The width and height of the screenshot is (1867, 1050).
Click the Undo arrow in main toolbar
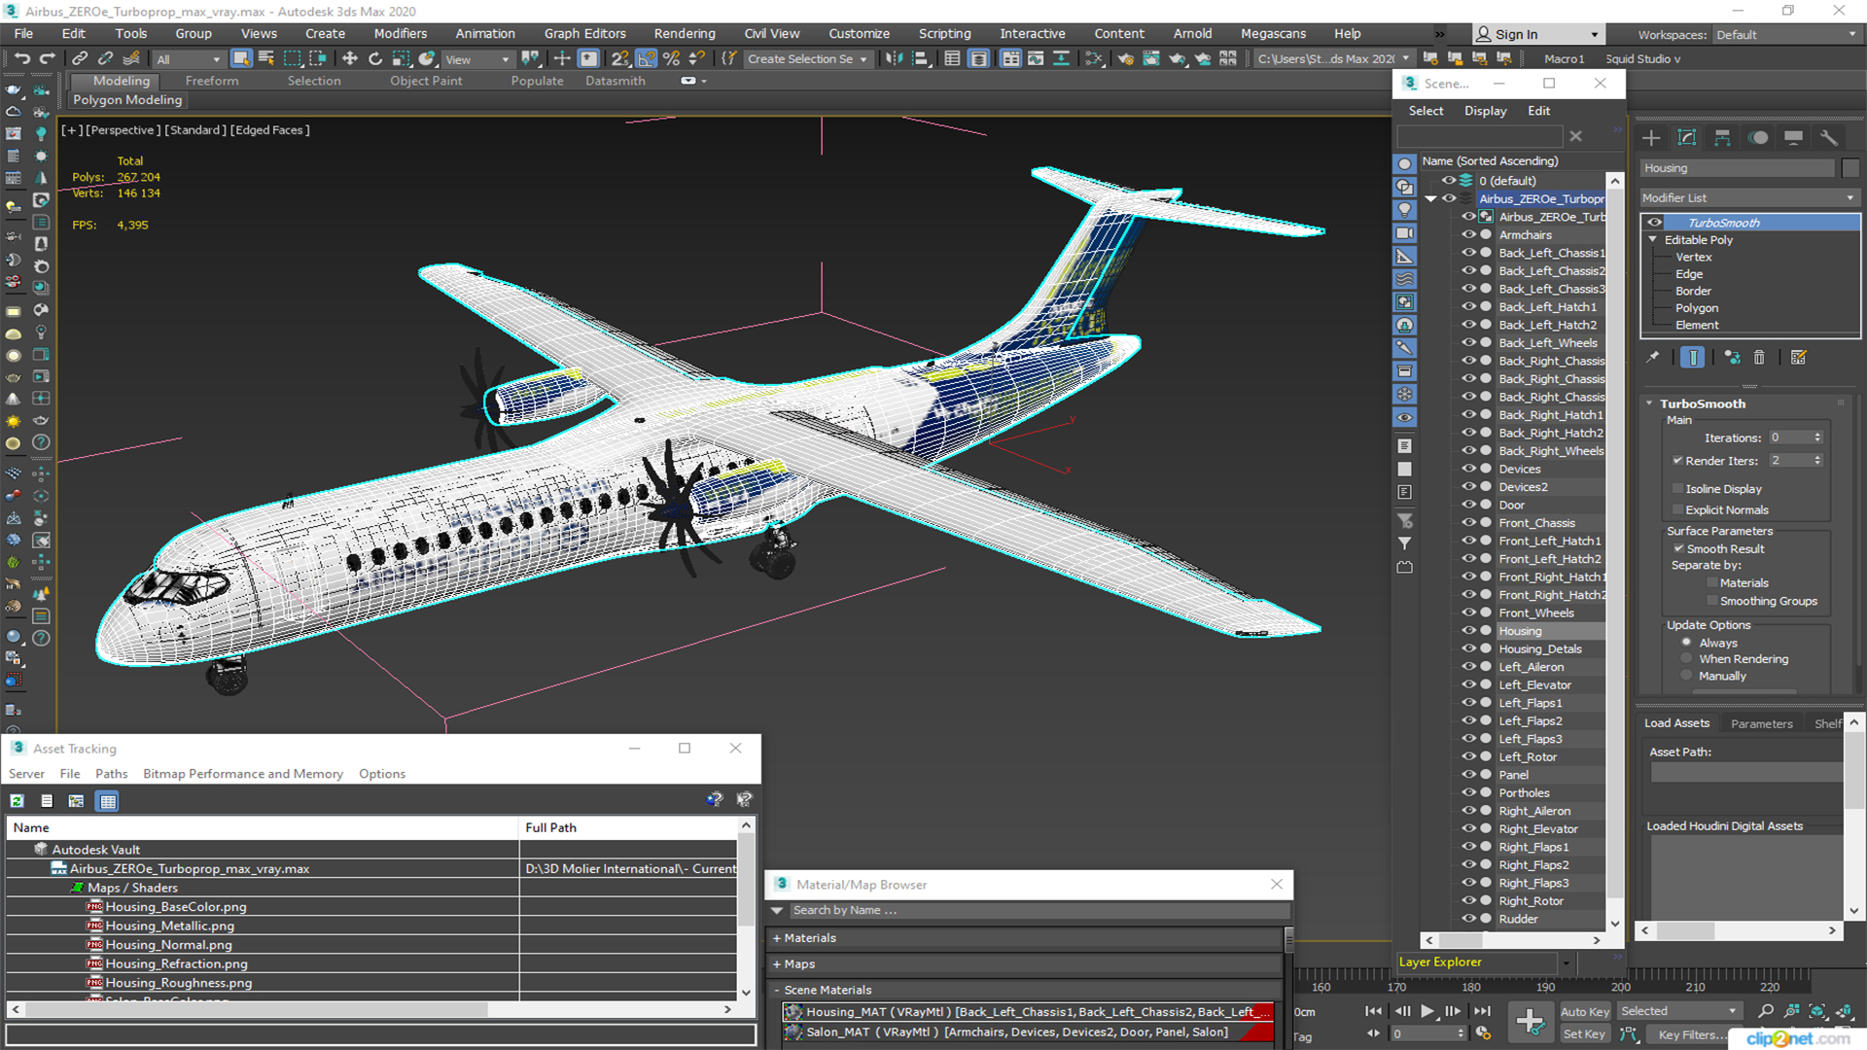[21, 58]
